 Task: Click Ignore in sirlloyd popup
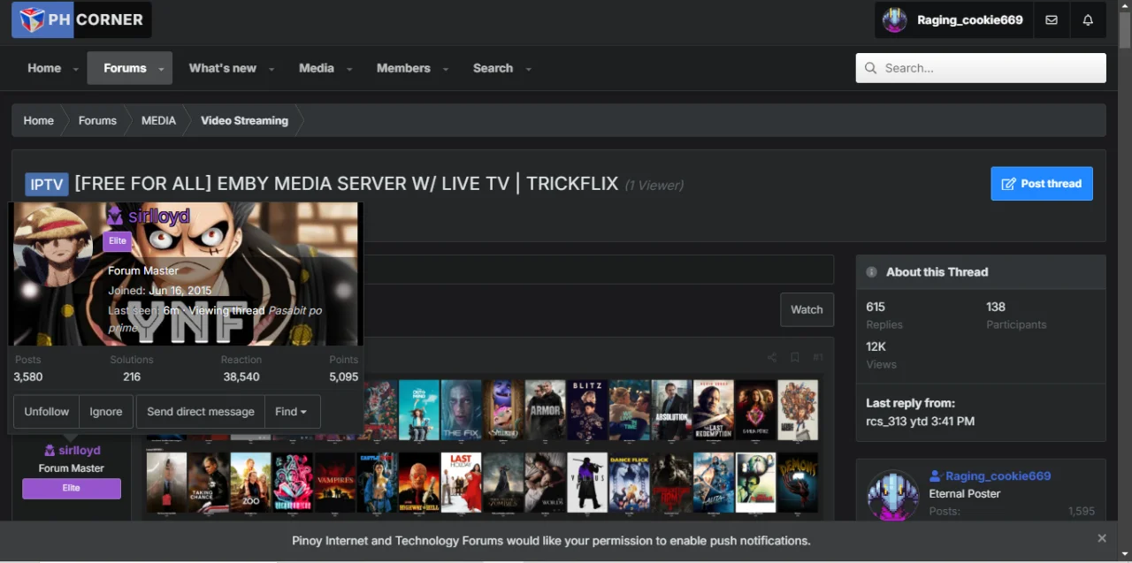click(x=106, y=412)
